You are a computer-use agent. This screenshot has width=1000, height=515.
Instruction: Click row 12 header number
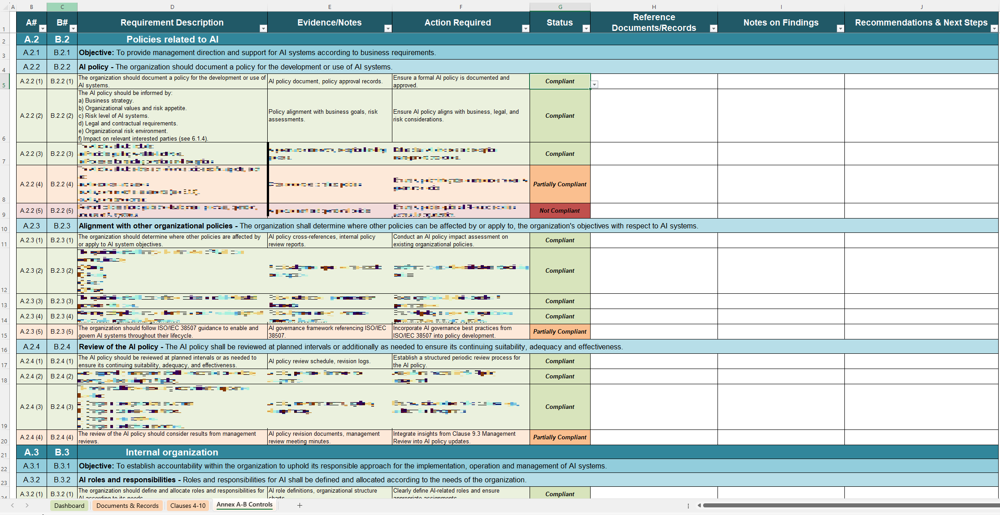pos(4,290)
